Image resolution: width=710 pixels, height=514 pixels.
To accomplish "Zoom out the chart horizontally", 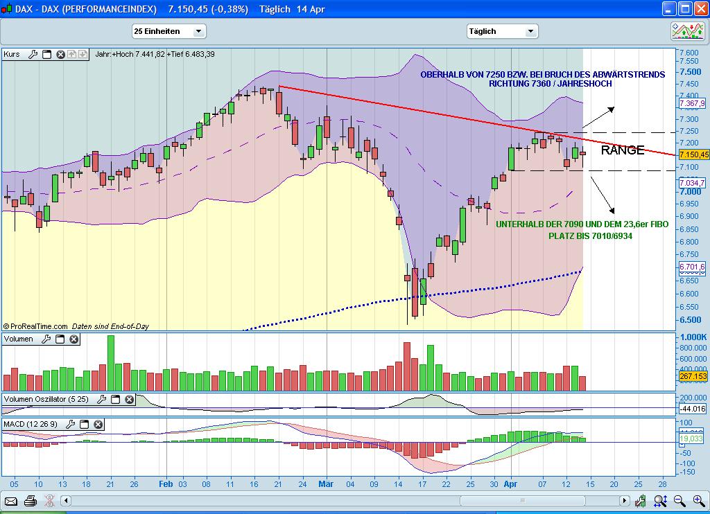I will [x=679, y=501].
